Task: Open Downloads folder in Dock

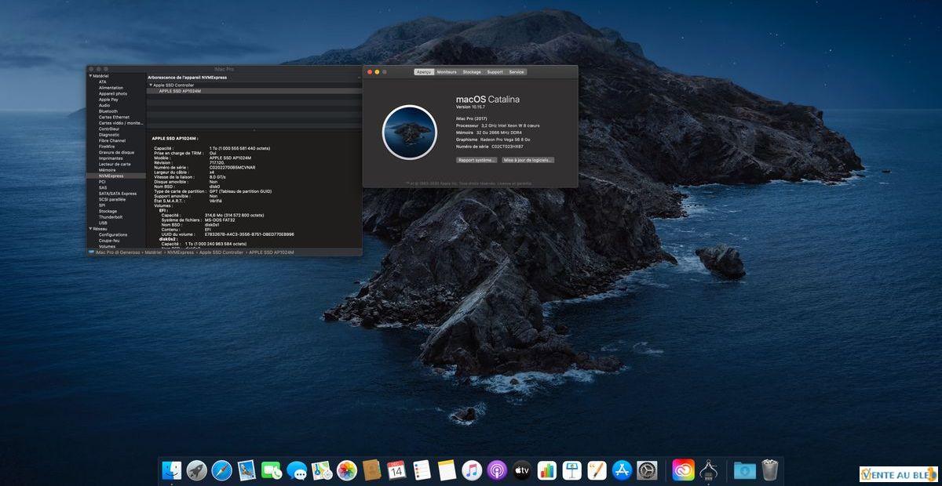Action: point(745,470)
